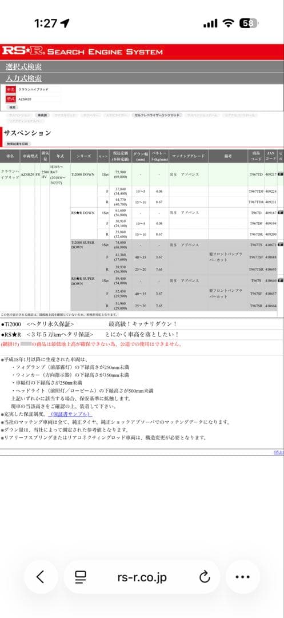Open photo icon for product T967TS
The height and width of the screenshot is (618, 284).
point(281,244)
